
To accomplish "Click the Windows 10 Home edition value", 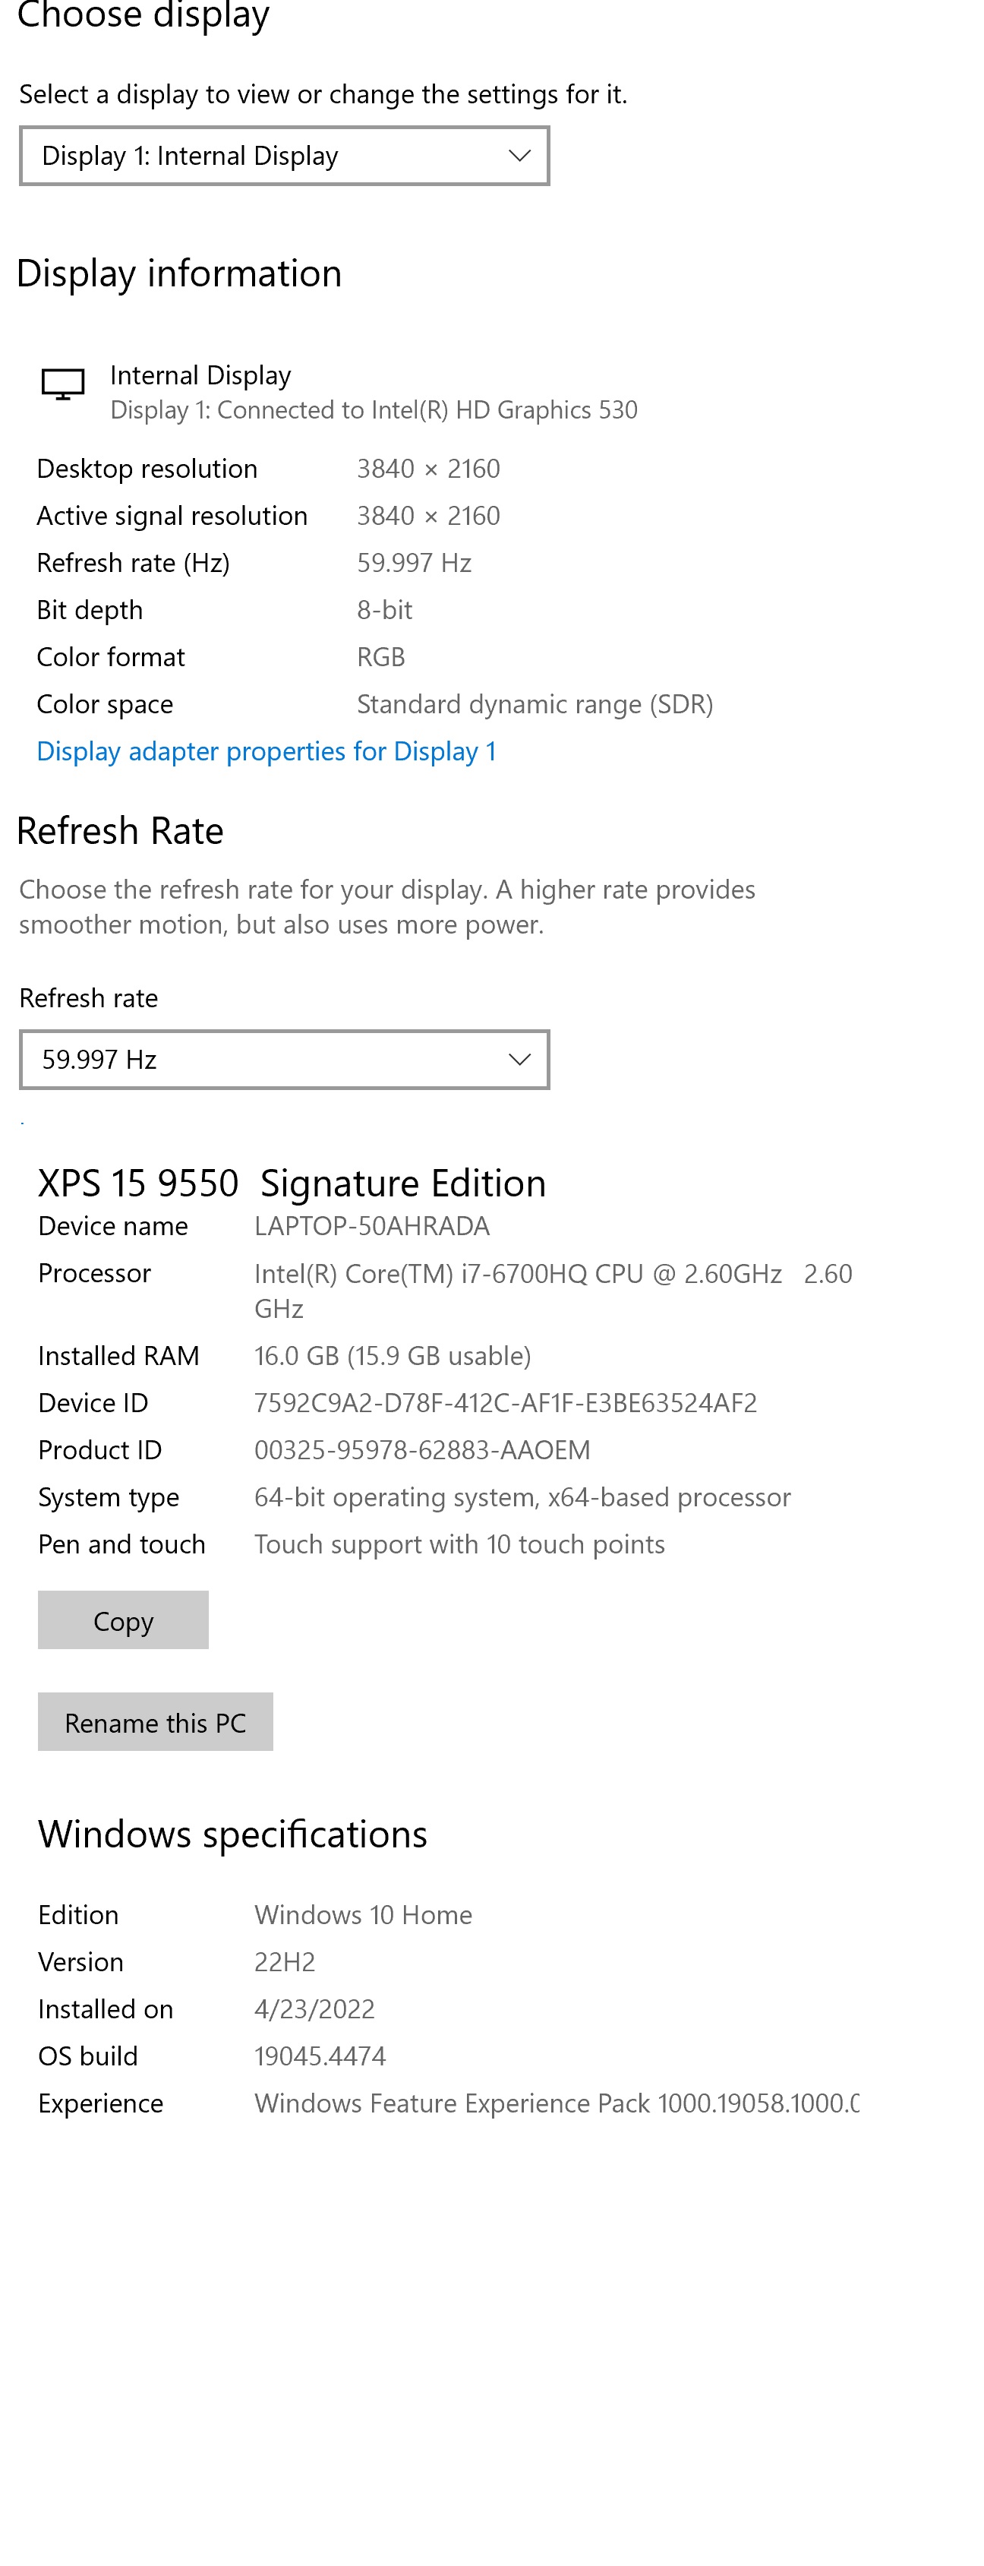I will pos(362,1914).
